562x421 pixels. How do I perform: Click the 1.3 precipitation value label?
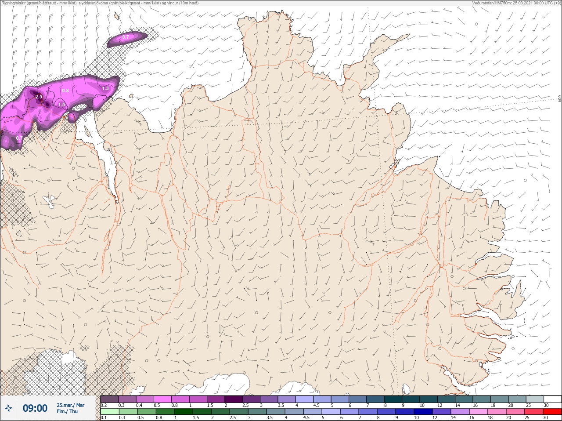pos(105,88)
